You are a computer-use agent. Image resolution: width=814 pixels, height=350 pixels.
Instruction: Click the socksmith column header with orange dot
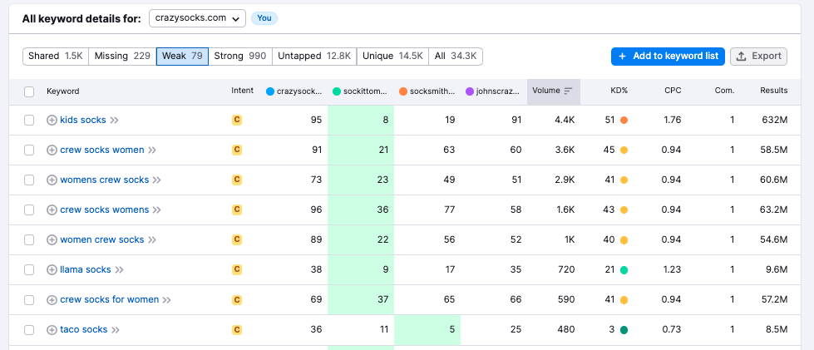click(x=427, y=91)
